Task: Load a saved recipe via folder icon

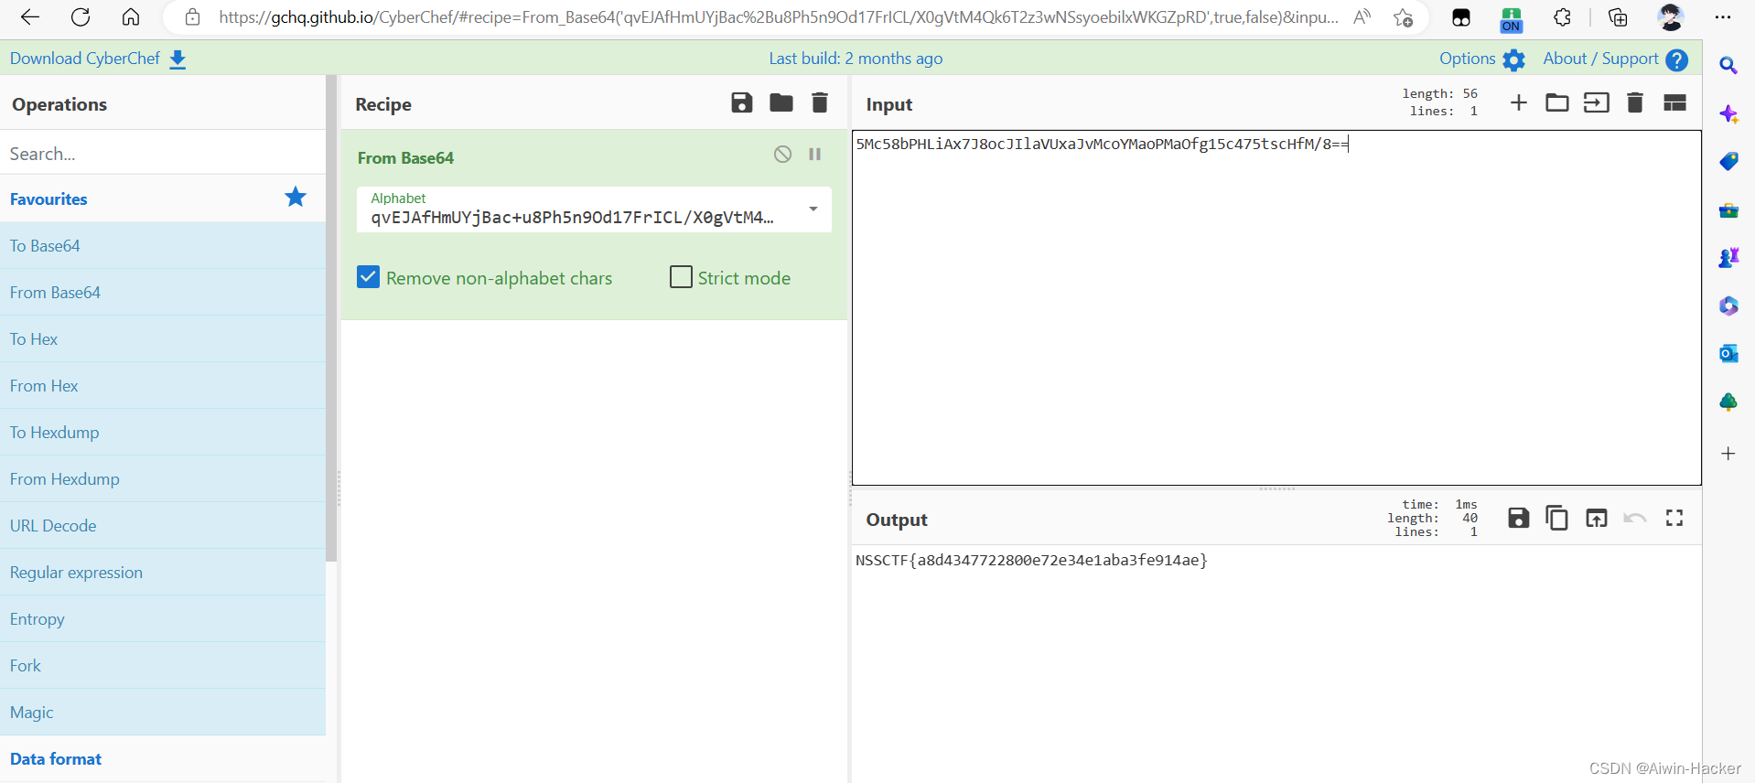Action: (781, 102)
